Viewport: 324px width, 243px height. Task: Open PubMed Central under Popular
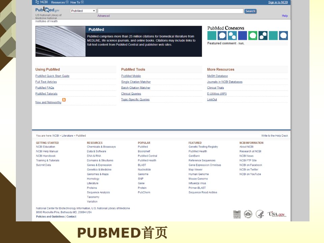147,156
